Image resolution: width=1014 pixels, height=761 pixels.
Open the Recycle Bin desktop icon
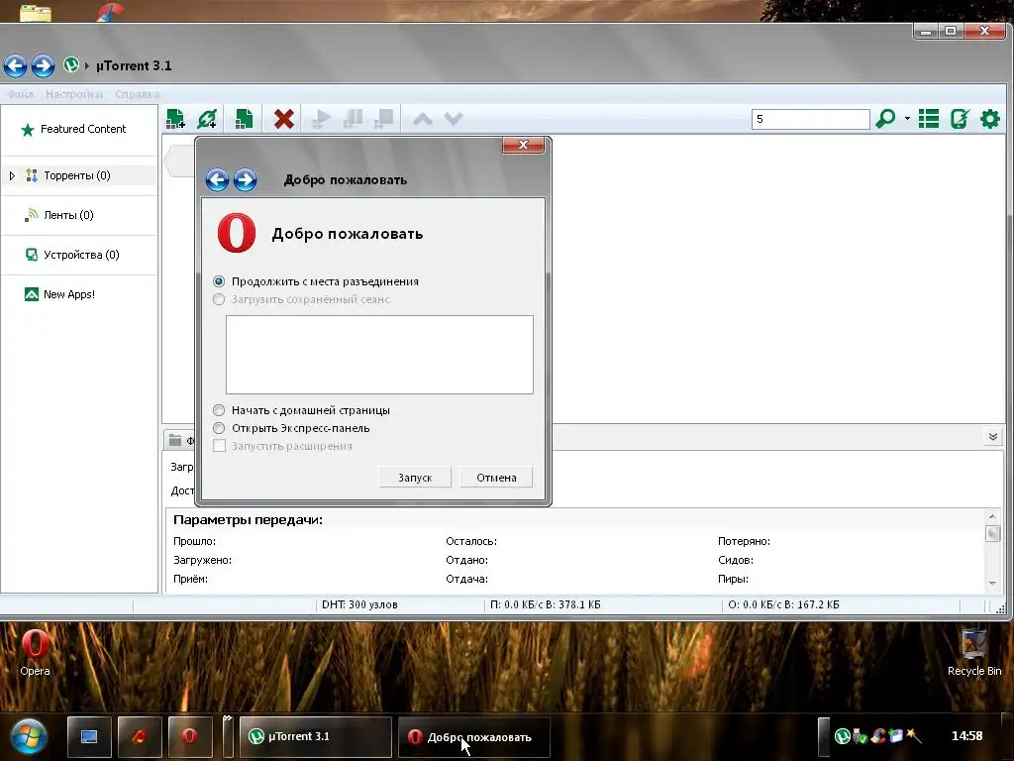pos(974,652)
